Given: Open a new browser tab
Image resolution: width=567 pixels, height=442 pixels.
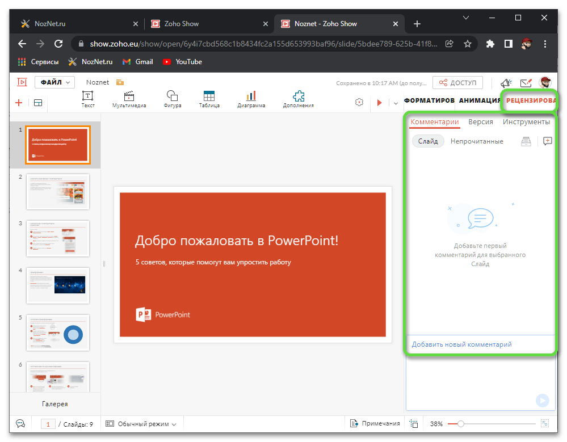Looking at the screenshot, I should pos(417,24).
